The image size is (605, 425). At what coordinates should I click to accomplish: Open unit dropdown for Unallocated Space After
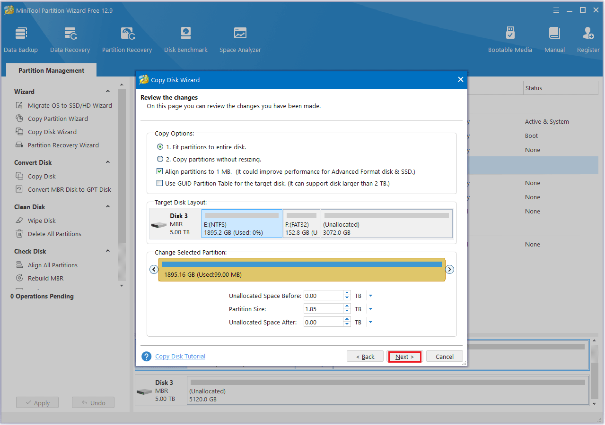(x=370, y=322)
